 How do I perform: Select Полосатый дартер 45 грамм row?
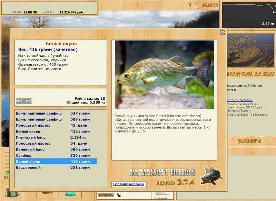56,125
